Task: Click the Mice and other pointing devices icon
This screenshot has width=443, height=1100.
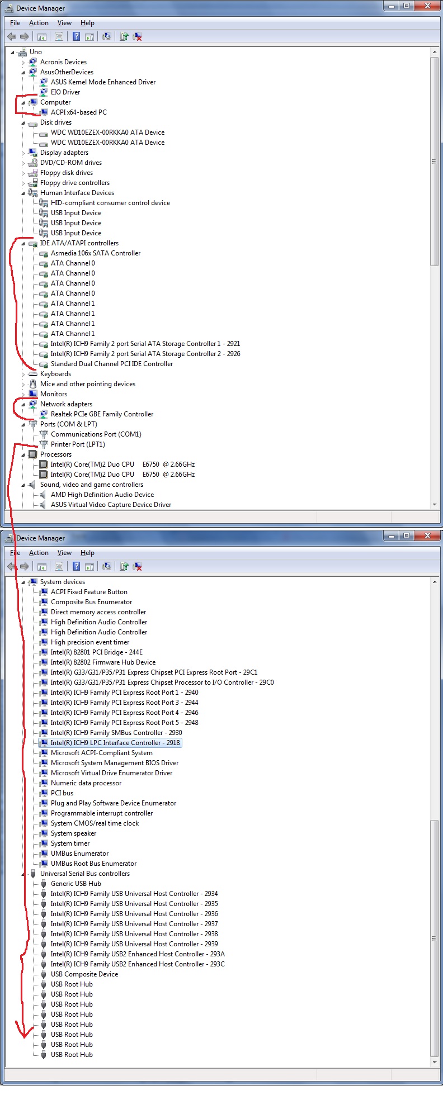Action: click(x=33, y=384)
